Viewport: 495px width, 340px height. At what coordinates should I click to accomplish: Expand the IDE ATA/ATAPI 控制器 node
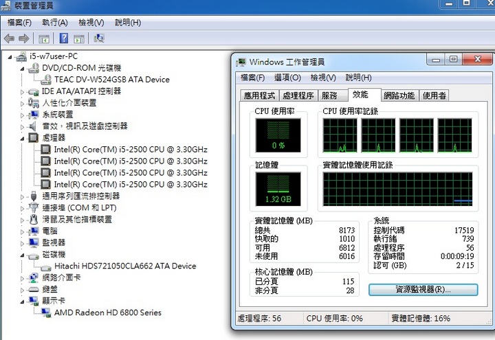(22, 92)
